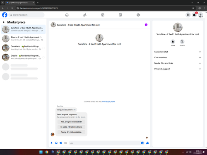
Task: Open Candelario Residential Prop conversation
Action: point(23,48)
